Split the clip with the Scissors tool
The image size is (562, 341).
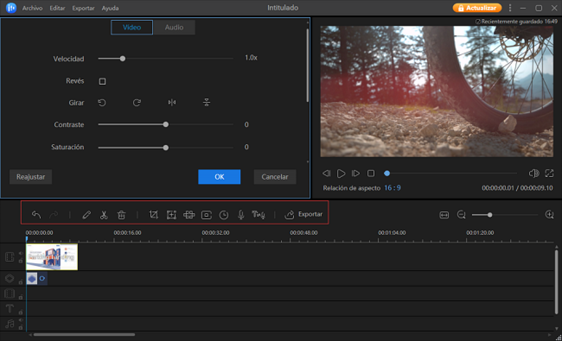104,215
